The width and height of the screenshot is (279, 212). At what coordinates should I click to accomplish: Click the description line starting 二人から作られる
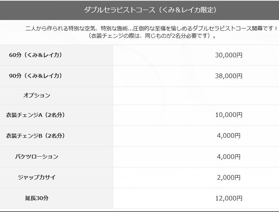[x=152, y=28]
